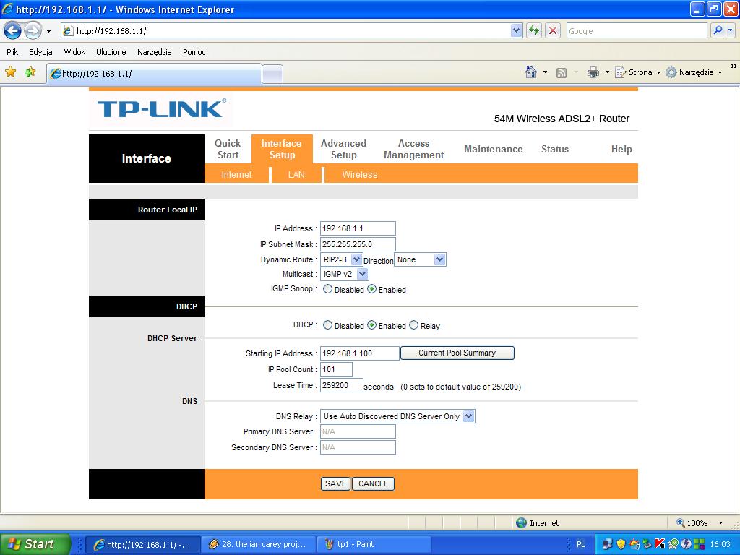Open the Wireless sub-tab
The height and width of the screenshot is (555, 740).
point(360,175)
